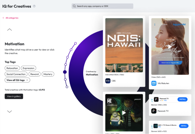Screen dimensions: 195x134
Task: Click the Viki Rakuten app icon
Action: (154, 83)
